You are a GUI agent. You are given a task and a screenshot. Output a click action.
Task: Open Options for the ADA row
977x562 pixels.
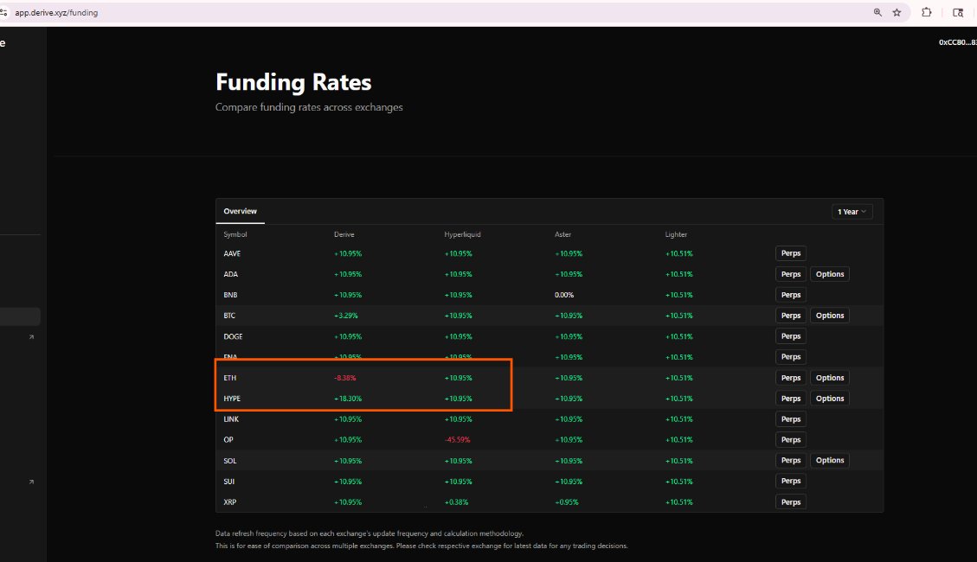830,274
